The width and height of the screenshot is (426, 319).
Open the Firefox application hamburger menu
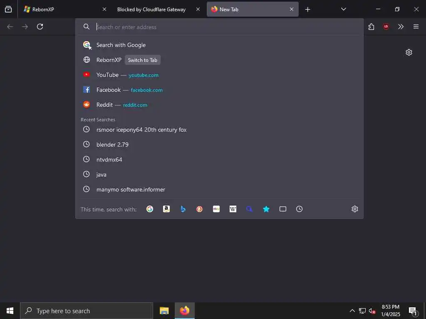416,27
